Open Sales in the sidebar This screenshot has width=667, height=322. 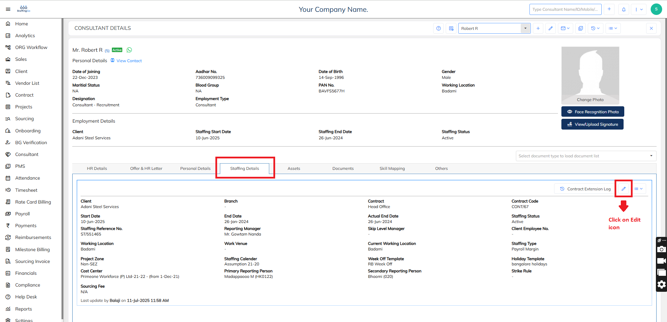(x=21, y=59)
